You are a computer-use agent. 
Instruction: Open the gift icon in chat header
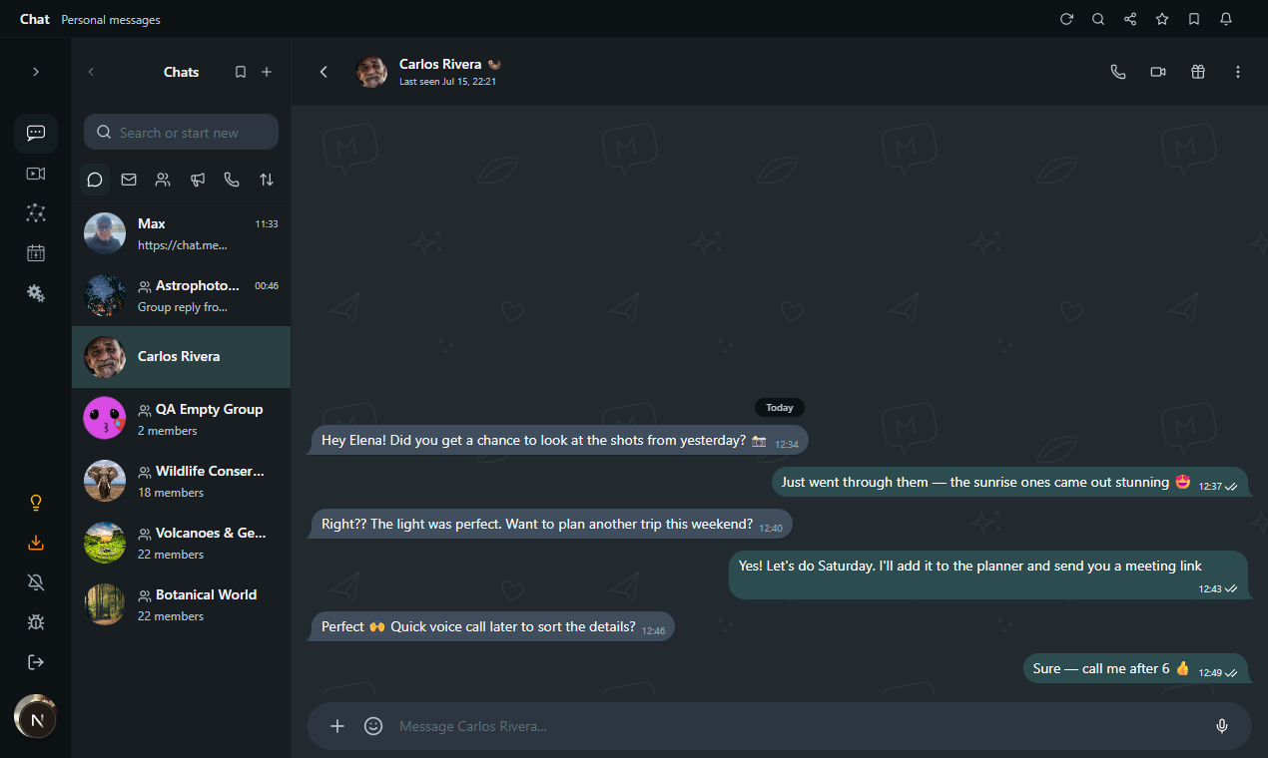point(1198,72)
